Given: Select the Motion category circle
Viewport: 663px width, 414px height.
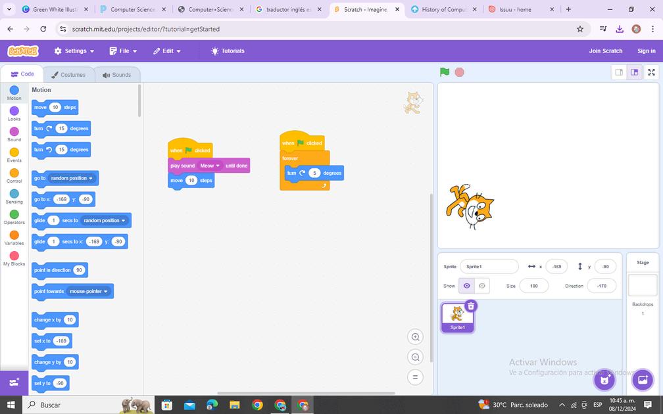Looking at the screenshot, I should 14,90.
